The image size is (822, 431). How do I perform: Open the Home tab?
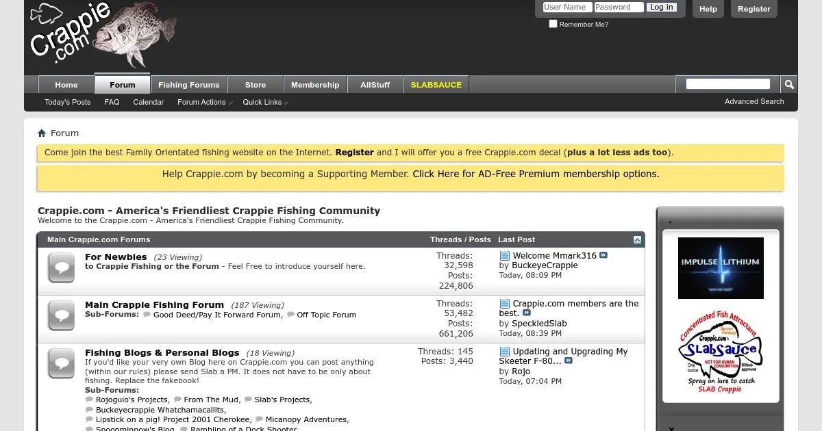[66, 85]
